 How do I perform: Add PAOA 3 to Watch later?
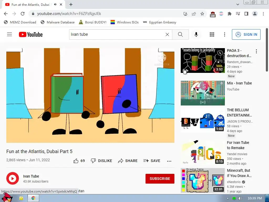(x=220, y=53)
